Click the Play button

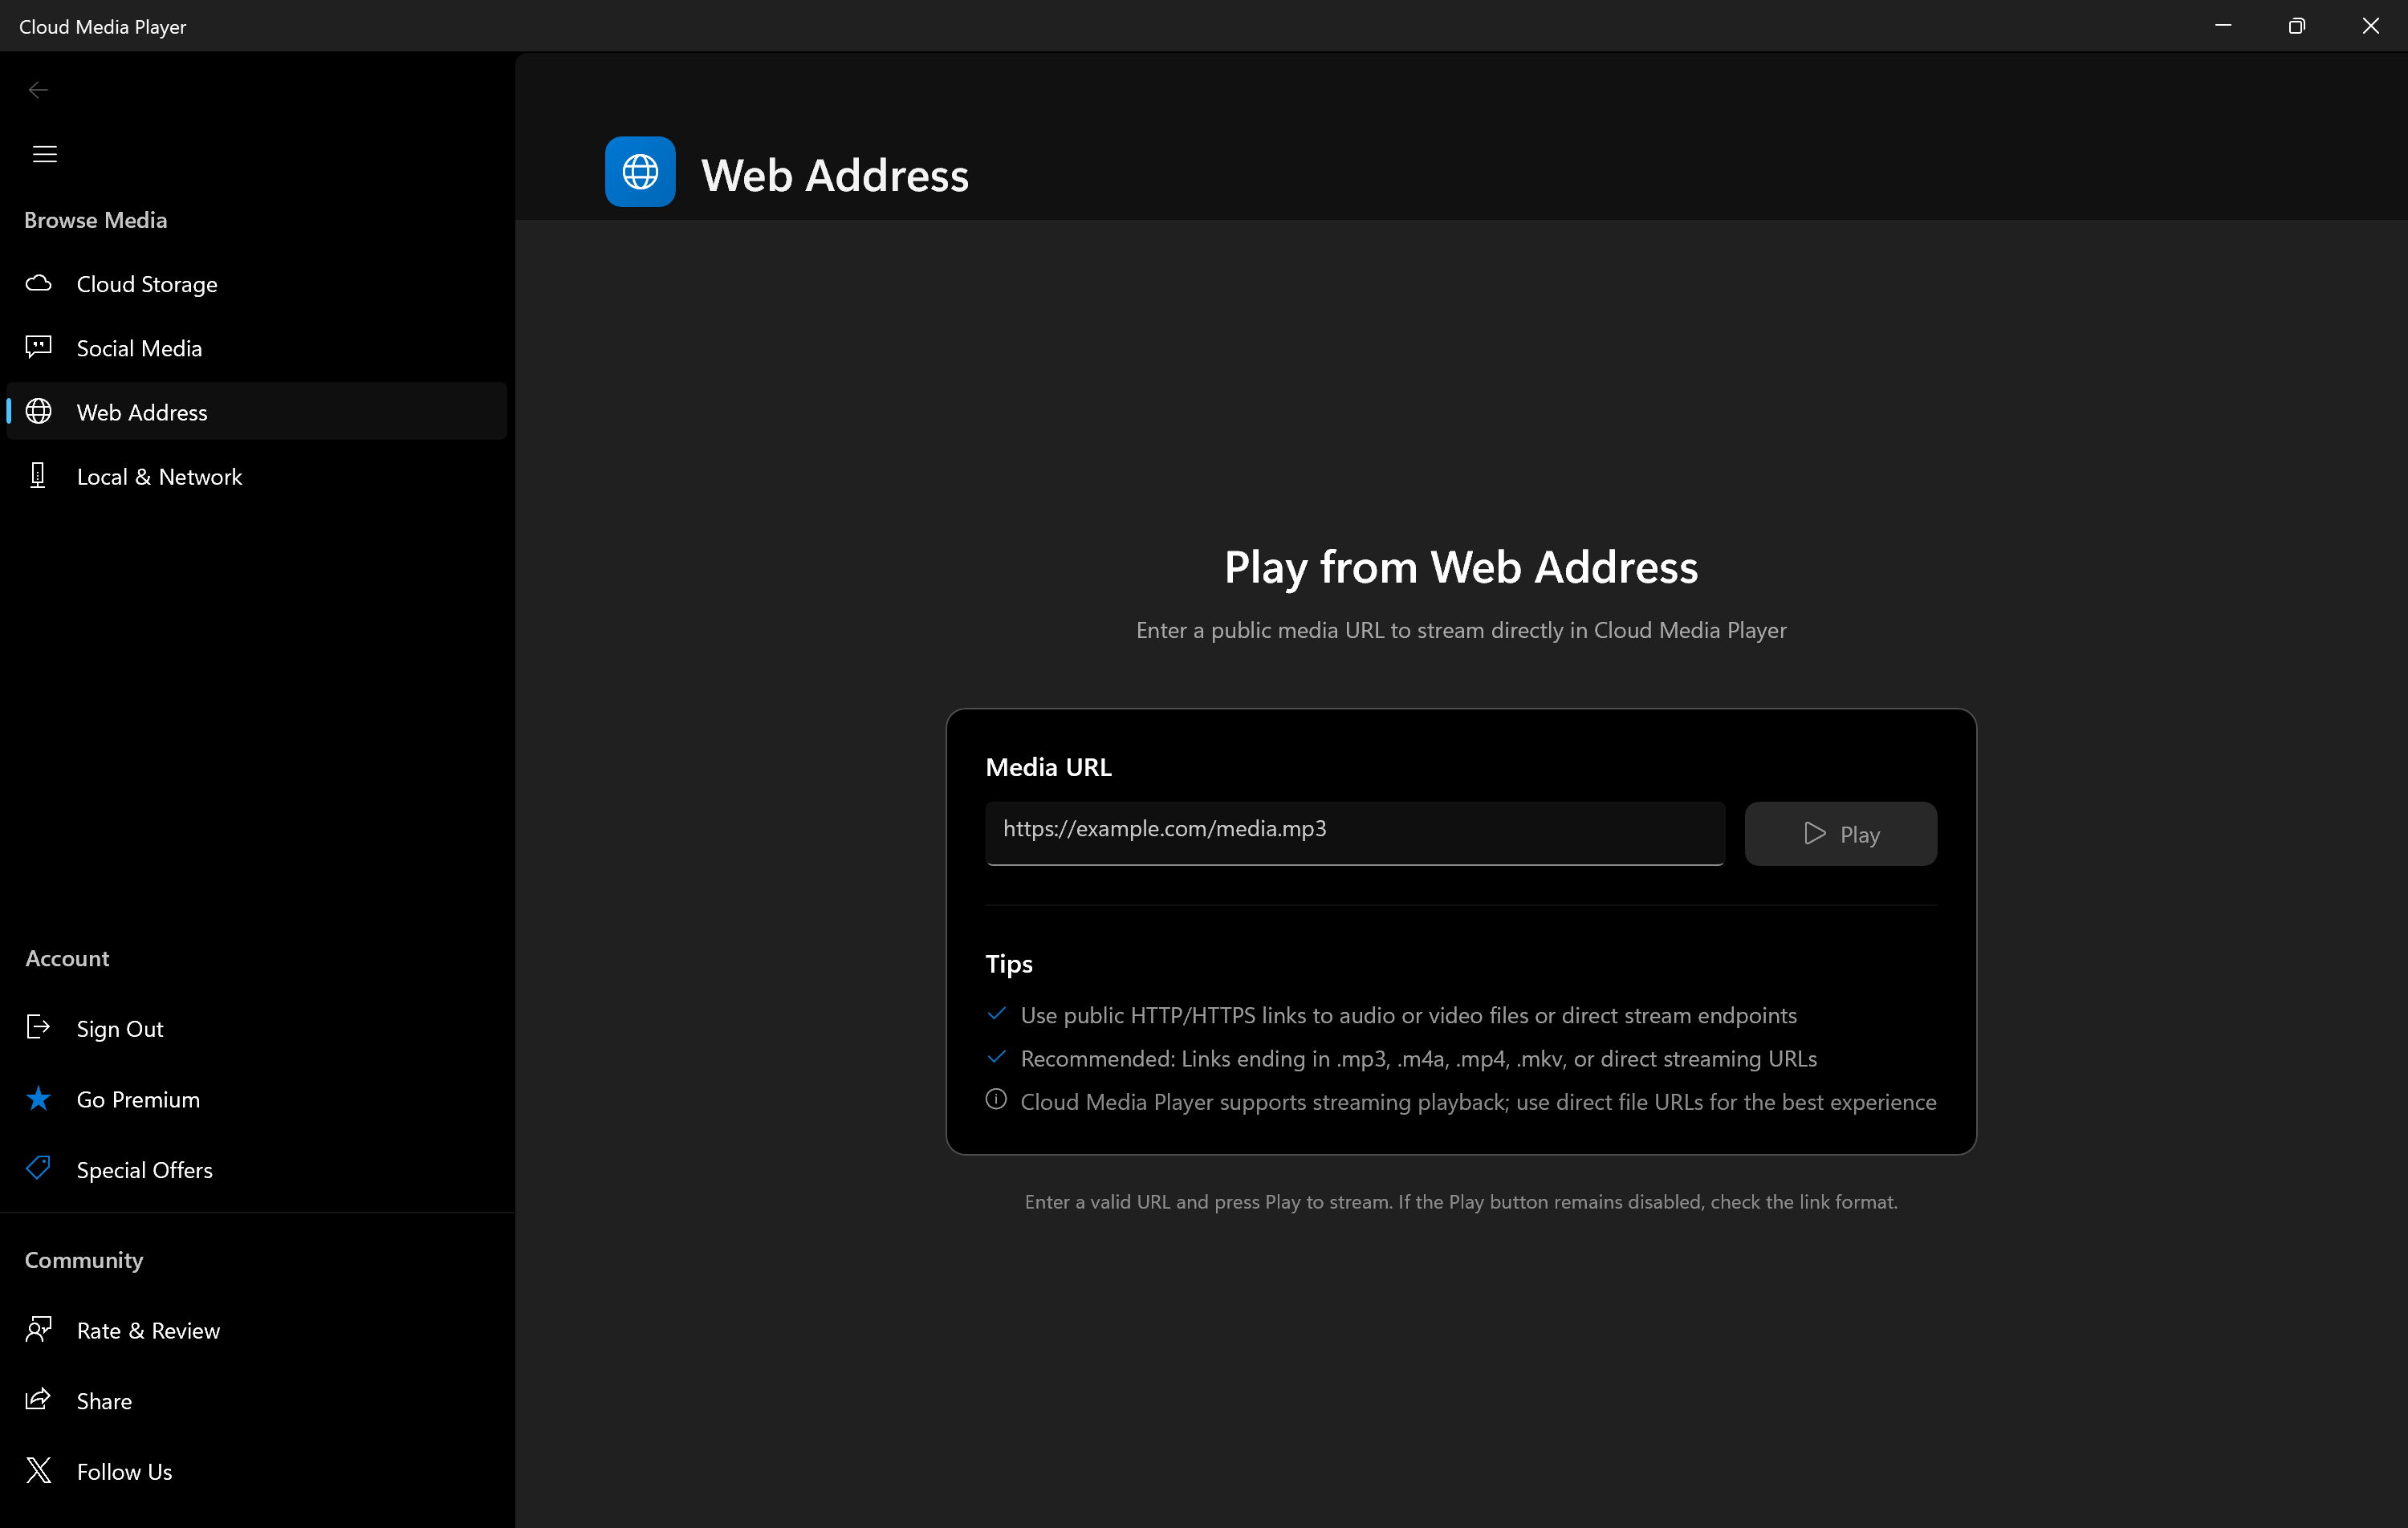1840,833
